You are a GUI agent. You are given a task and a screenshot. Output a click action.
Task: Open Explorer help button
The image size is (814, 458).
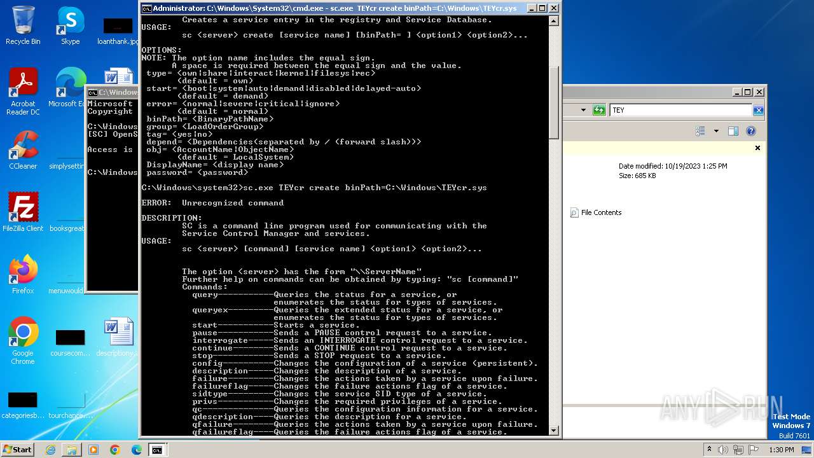750,131
